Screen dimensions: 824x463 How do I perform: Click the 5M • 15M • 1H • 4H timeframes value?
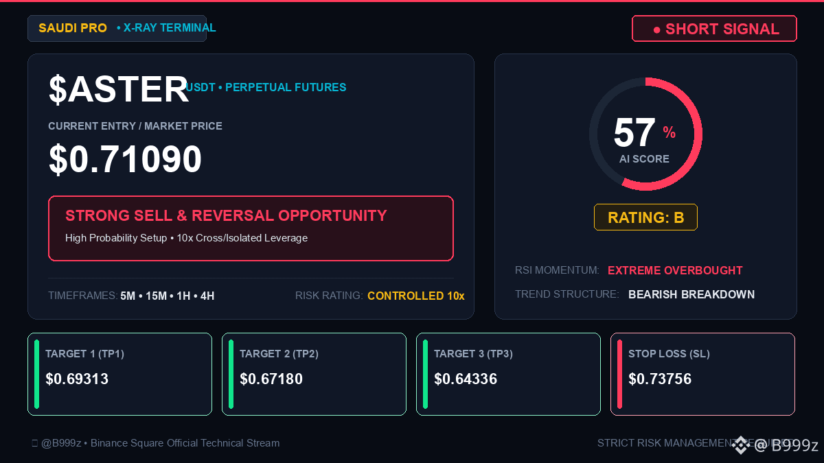pyautogui.click(x=168, y=296)
